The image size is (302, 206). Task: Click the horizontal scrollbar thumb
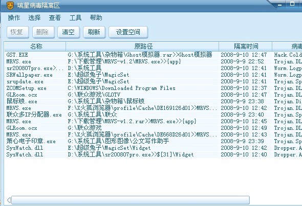(131, 200)
